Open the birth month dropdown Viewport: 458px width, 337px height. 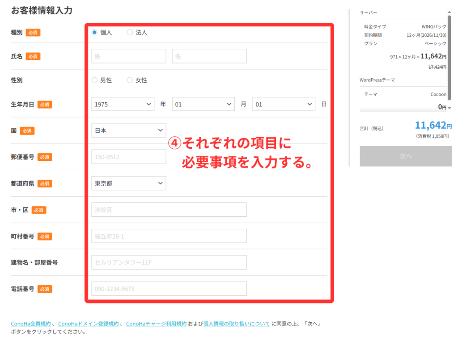(203, 104)
